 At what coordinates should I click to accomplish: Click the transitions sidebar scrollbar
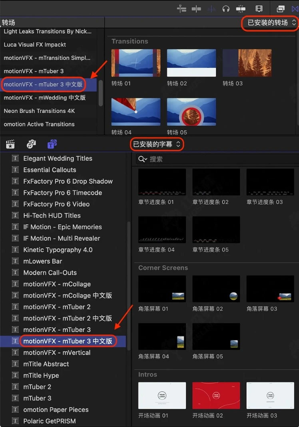100,93
